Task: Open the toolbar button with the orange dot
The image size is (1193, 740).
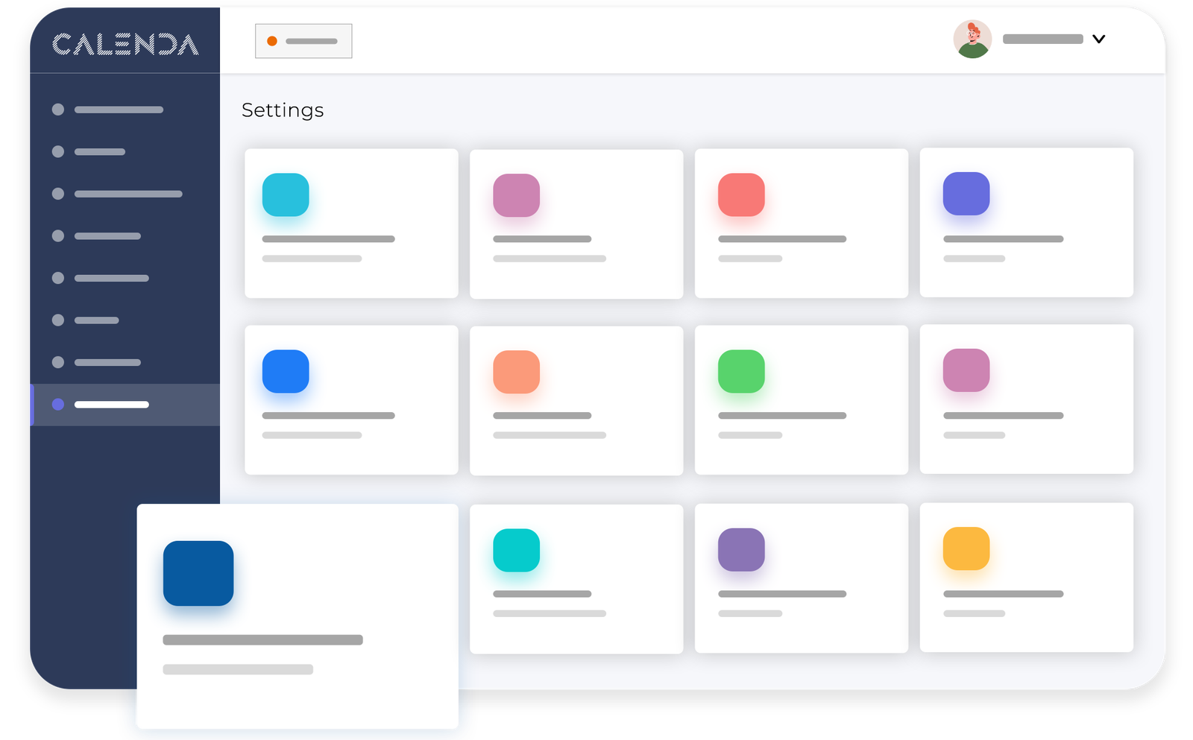Action: (x=303, y=41)
